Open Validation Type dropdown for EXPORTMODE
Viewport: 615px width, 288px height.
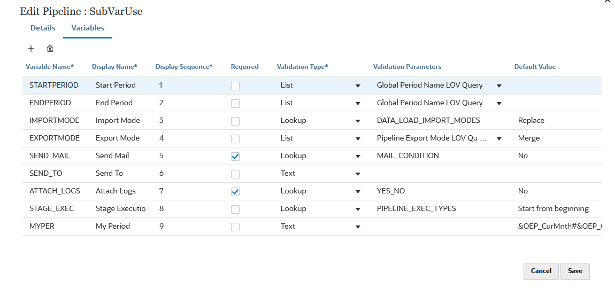click(x=358, y=139)
